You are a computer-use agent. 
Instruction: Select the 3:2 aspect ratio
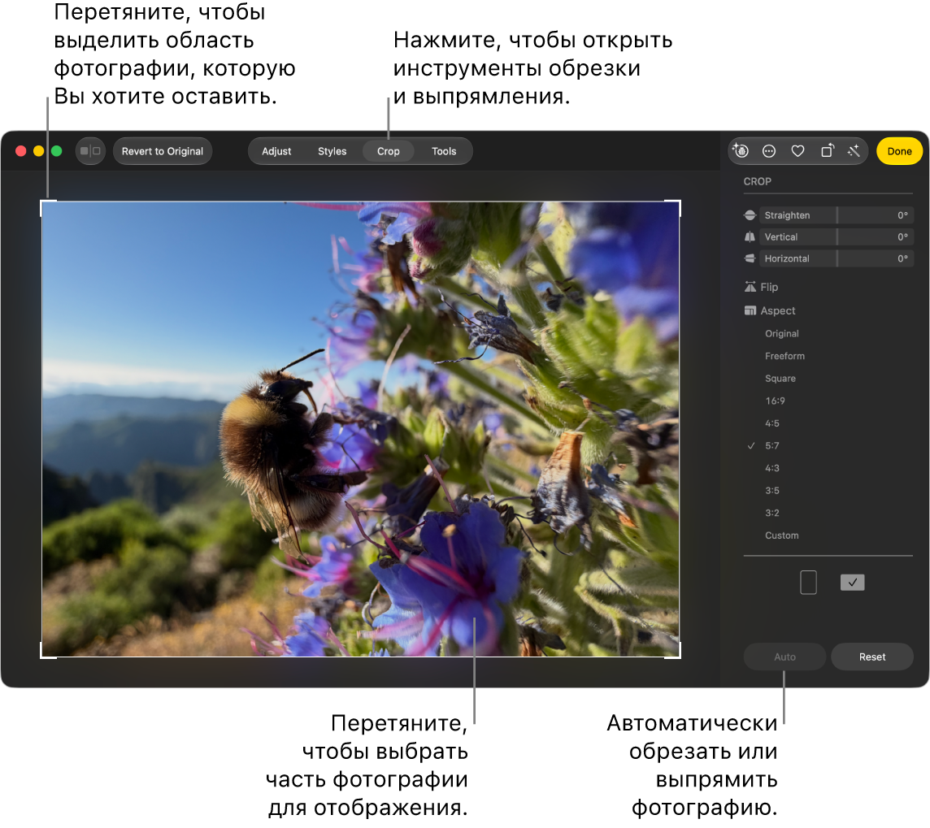click(771, 514)
